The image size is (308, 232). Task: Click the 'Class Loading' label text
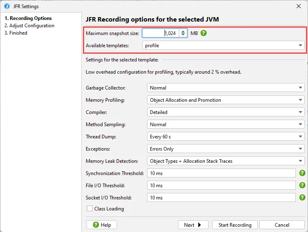pyautogui.click(x=109, y=208)
